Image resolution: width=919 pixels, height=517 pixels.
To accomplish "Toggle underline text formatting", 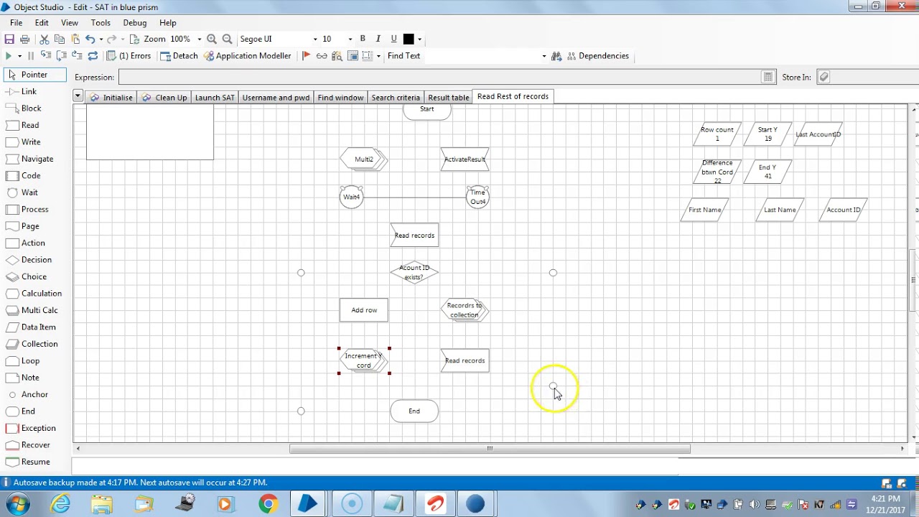I will [393, 39].
